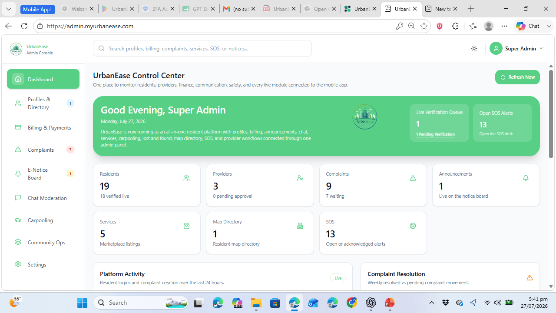Add page to favorites star icon
Viewport: 556px width, 313px height.
(424, 26)
